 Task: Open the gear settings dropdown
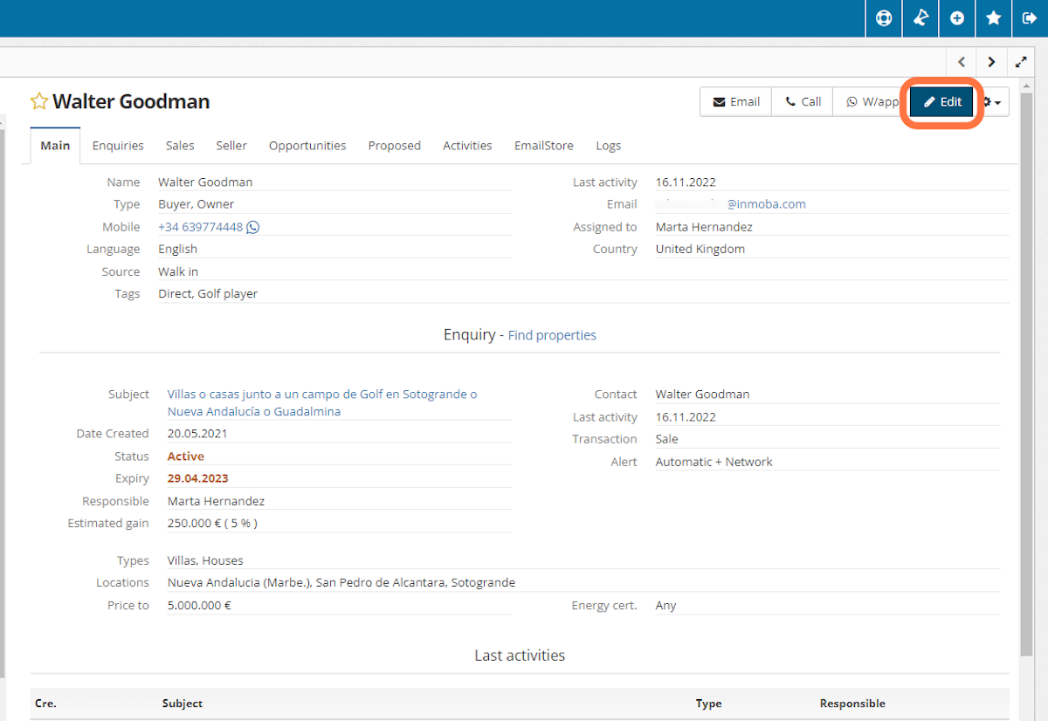coord(993,102)
